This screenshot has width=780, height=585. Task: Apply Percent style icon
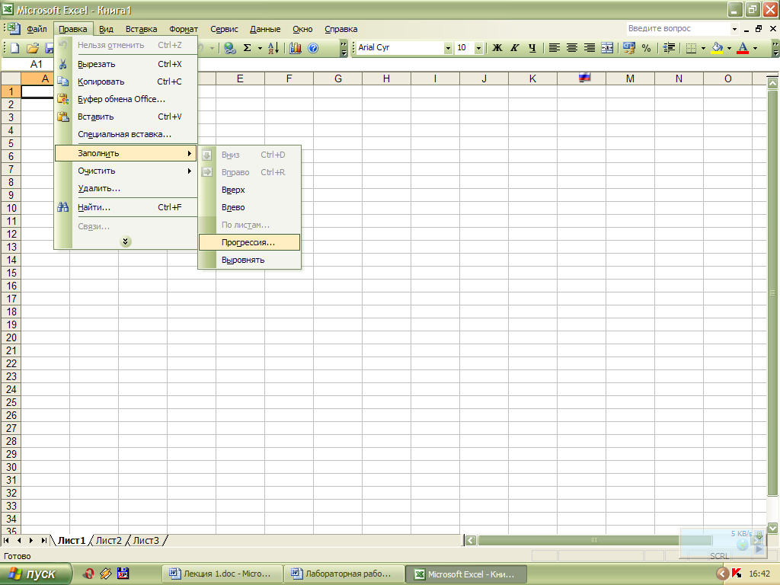(646, 48)
